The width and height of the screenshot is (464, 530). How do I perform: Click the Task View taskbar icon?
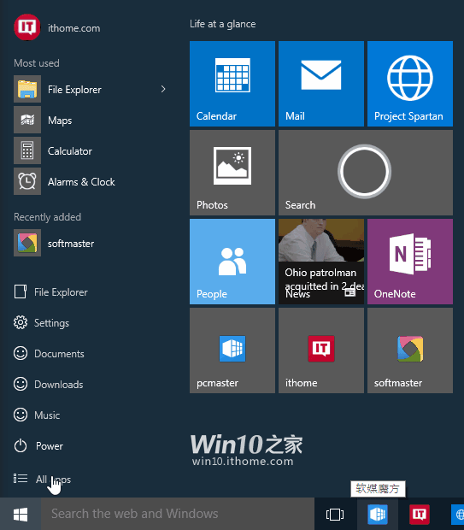click(335, 515)
